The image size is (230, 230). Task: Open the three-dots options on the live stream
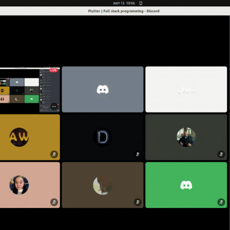coord(54,107)
